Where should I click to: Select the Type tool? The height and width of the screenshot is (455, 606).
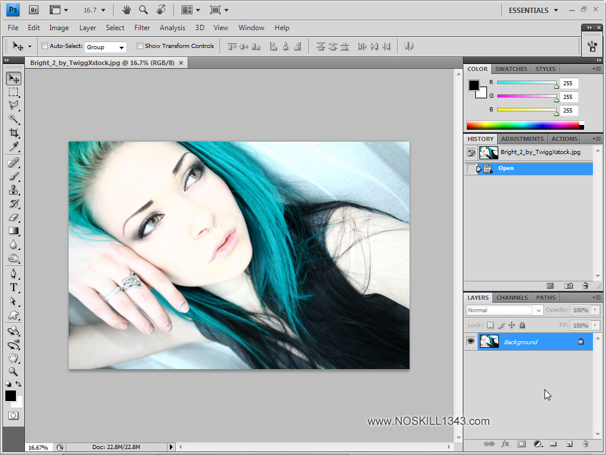(14, 287)
